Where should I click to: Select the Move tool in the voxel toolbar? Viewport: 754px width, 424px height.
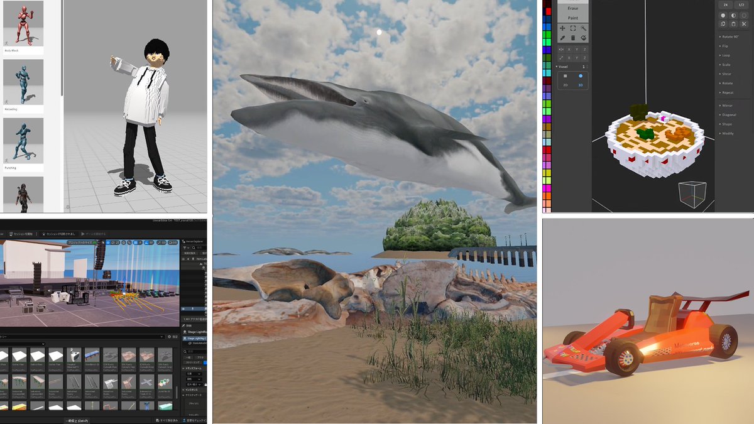pos(562,28)
